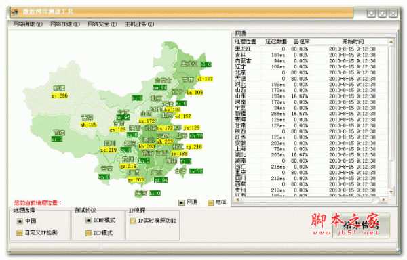Click the ln:109 Liaoning latency marker
Image resolution: width=407 pixels, height=260 pixels.
point(195,93)
